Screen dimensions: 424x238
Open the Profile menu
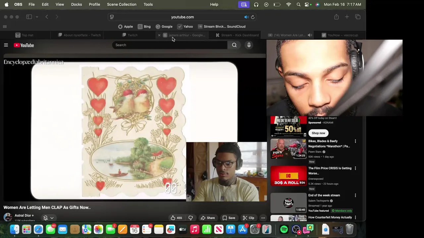94,4
